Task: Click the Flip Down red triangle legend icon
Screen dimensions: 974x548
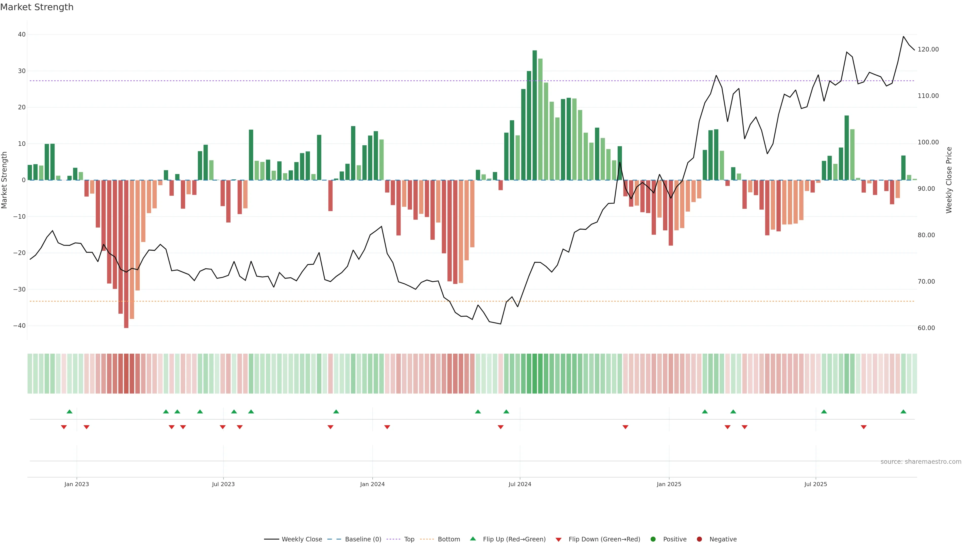Action: pyautogui.click(x=559, y=539)
